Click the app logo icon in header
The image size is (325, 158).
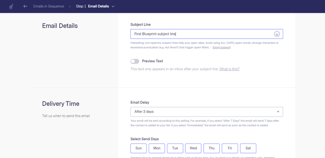click(11, 6)
